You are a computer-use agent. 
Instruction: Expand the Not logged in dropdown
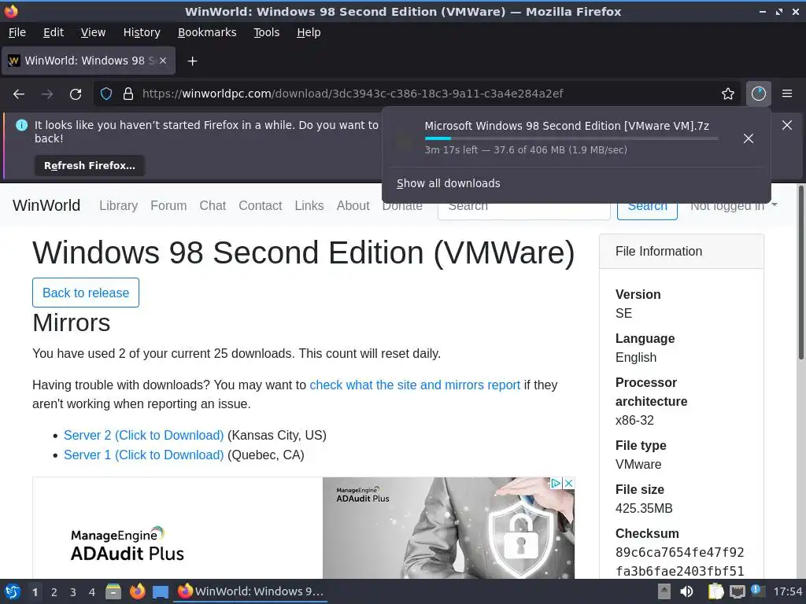734,207
